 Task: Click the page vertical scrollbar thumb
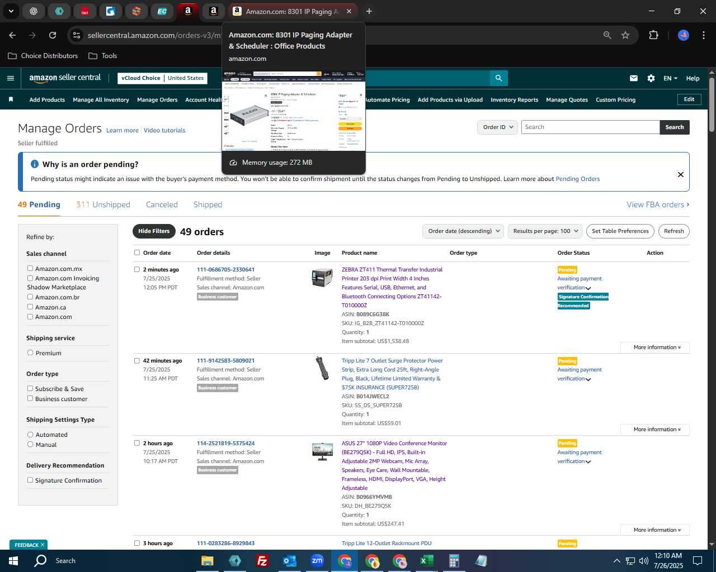pos(712,105)
